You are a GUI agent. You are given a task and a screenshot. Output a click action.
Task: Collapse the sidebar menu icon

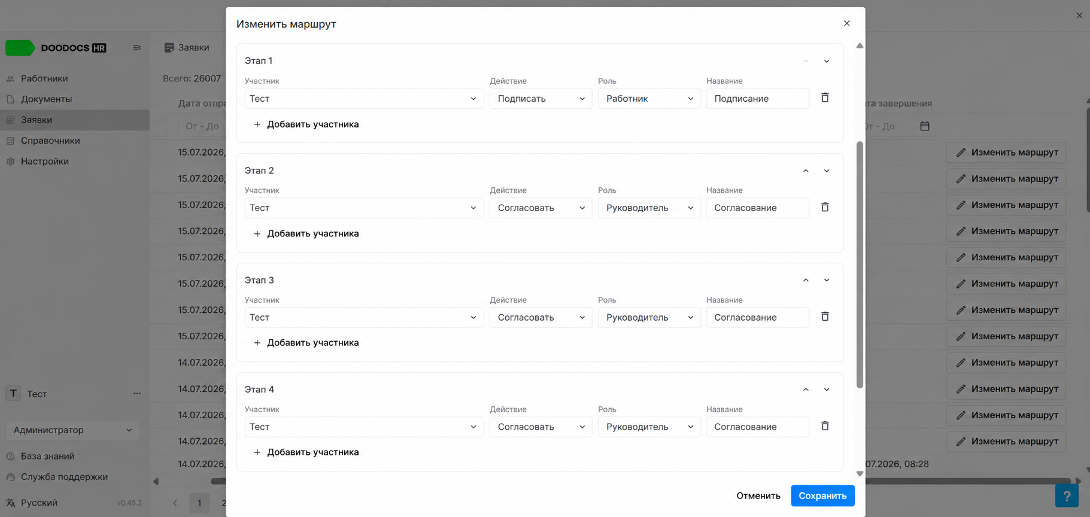coord(137,48)
